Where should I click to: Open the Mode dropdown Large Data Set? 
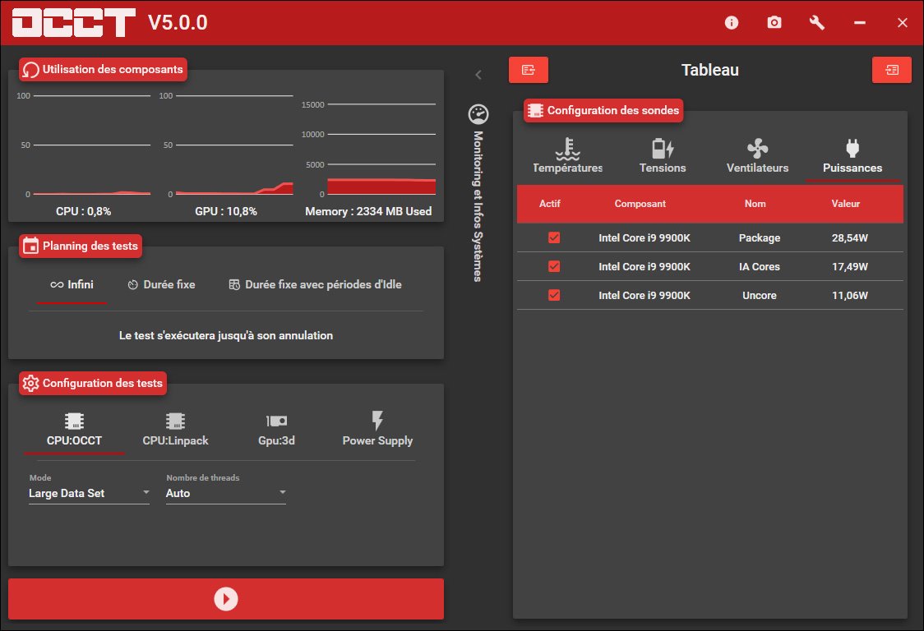coord(89,494)
